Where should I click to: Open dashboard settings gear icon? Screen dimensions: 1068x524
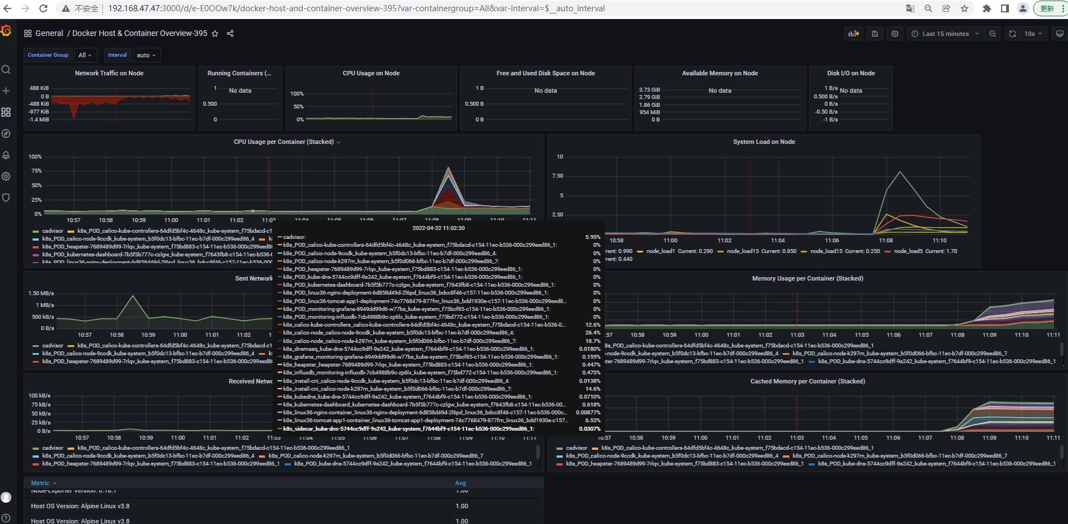[x=895, y=34]
